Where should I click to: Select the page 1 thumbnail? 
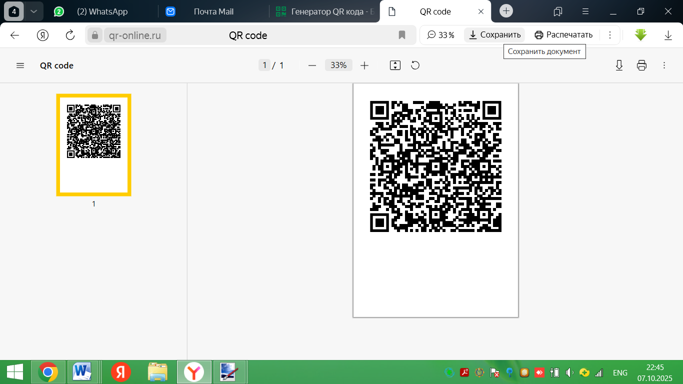[93, 144]
